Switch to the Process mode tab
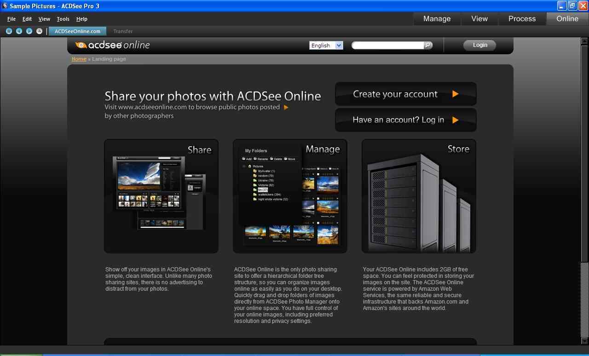 tap(521, 18)
